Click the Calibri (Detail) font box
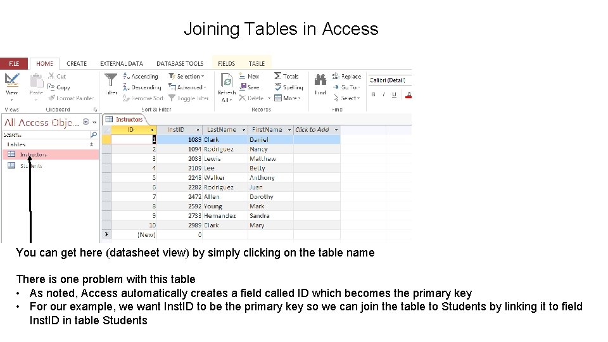 click(x=389, y=80)
